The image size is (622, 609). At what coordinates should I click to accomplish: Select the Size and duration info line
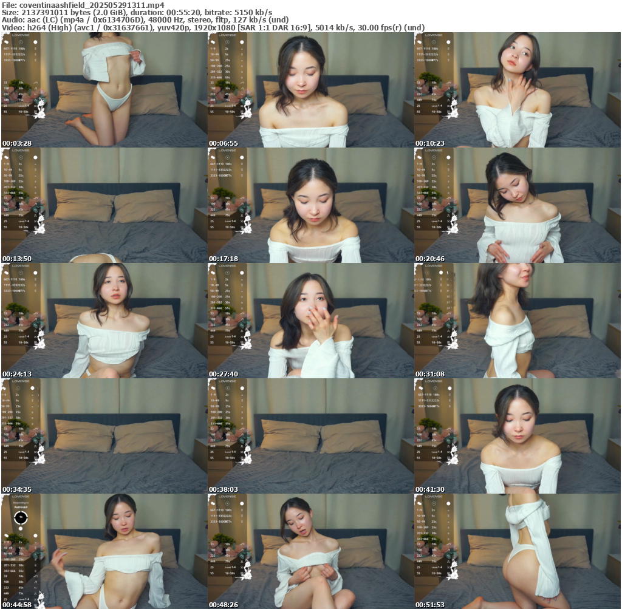[137, 12]
